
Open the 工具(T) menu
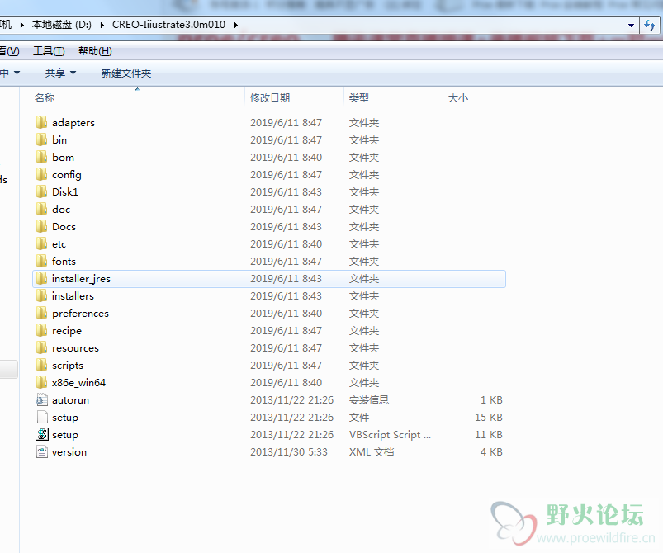coord(49,51)
